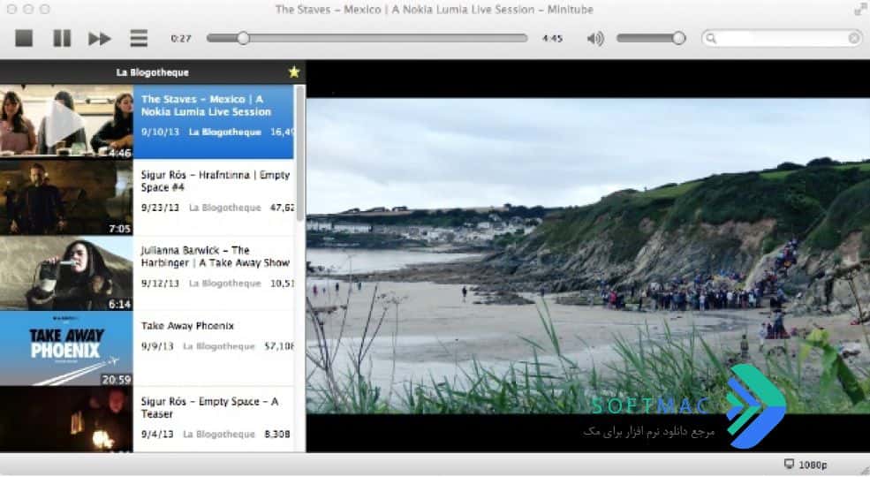Click La Blogotheque link in the 9/12/13 row
870x477 pixels.
(224, 284)
